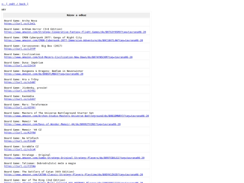Viewport: 244px width, 183px height.
Task: Select 'The Settlers of Catan (6th Edition)' title
Action: [x=48, y=172]
